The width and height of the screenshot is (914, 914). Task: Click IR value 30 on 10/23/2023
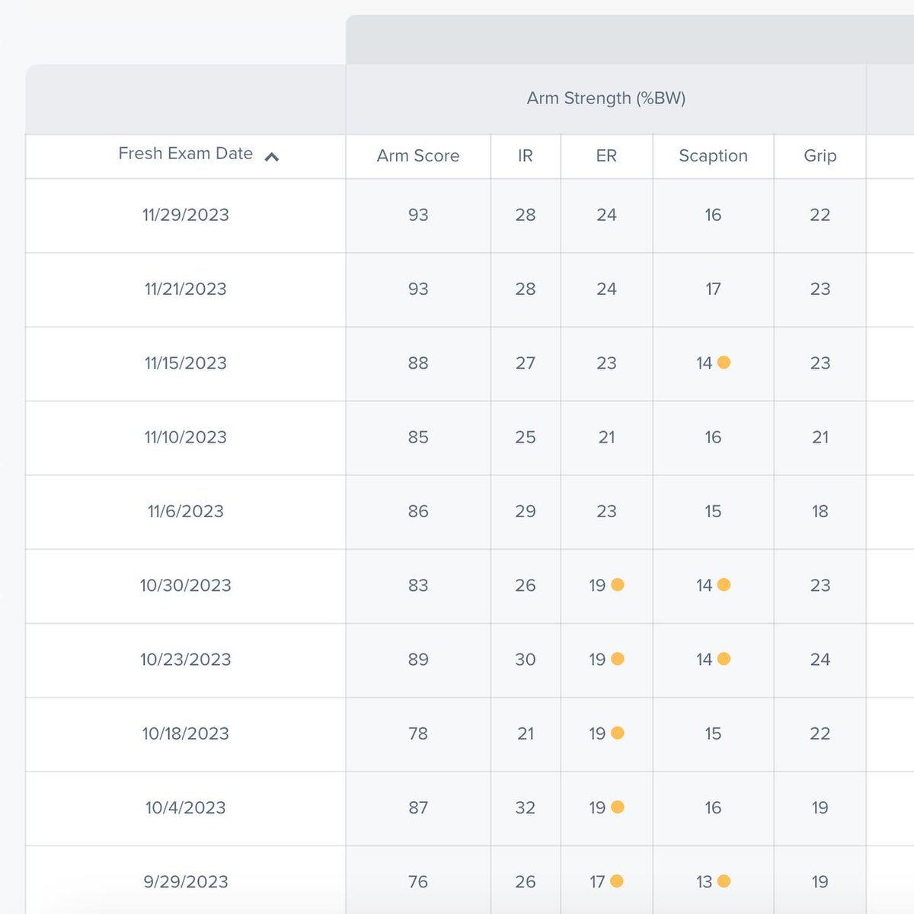point(526,660)
